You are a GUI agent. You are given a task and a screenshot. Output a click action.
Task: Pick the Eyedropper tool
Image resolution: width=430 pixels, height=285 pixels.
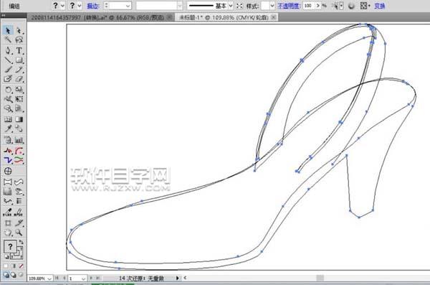[x=8, y=129]
